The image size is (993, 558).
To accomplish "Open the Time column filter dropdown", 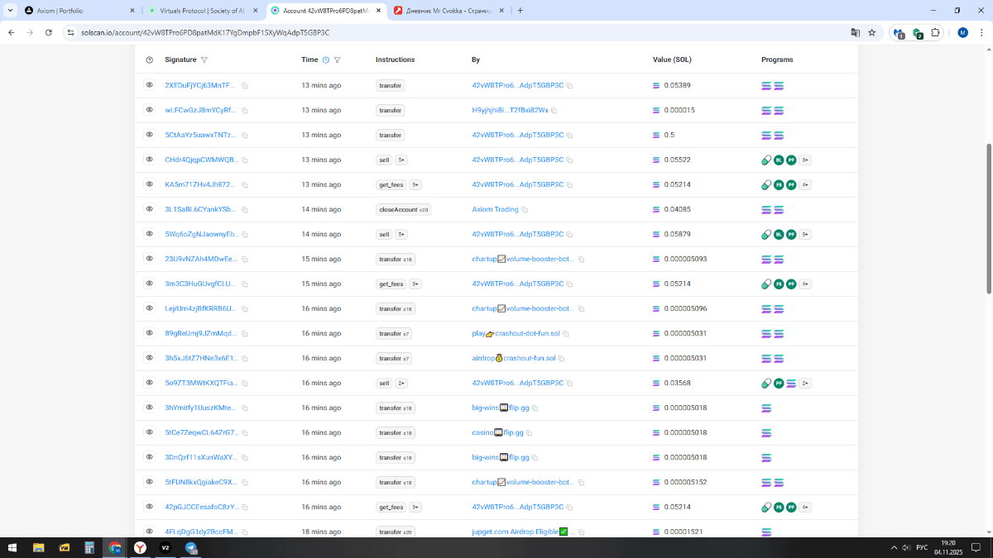I will pyautogui.click(x=338, y=60).
